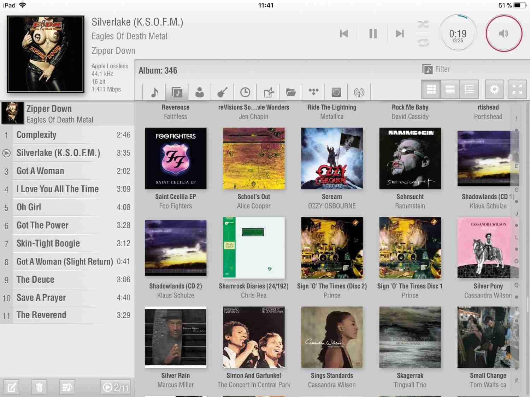Play track Got The Power
This screenshot has width=530, height=397.
tap(67, 225)
